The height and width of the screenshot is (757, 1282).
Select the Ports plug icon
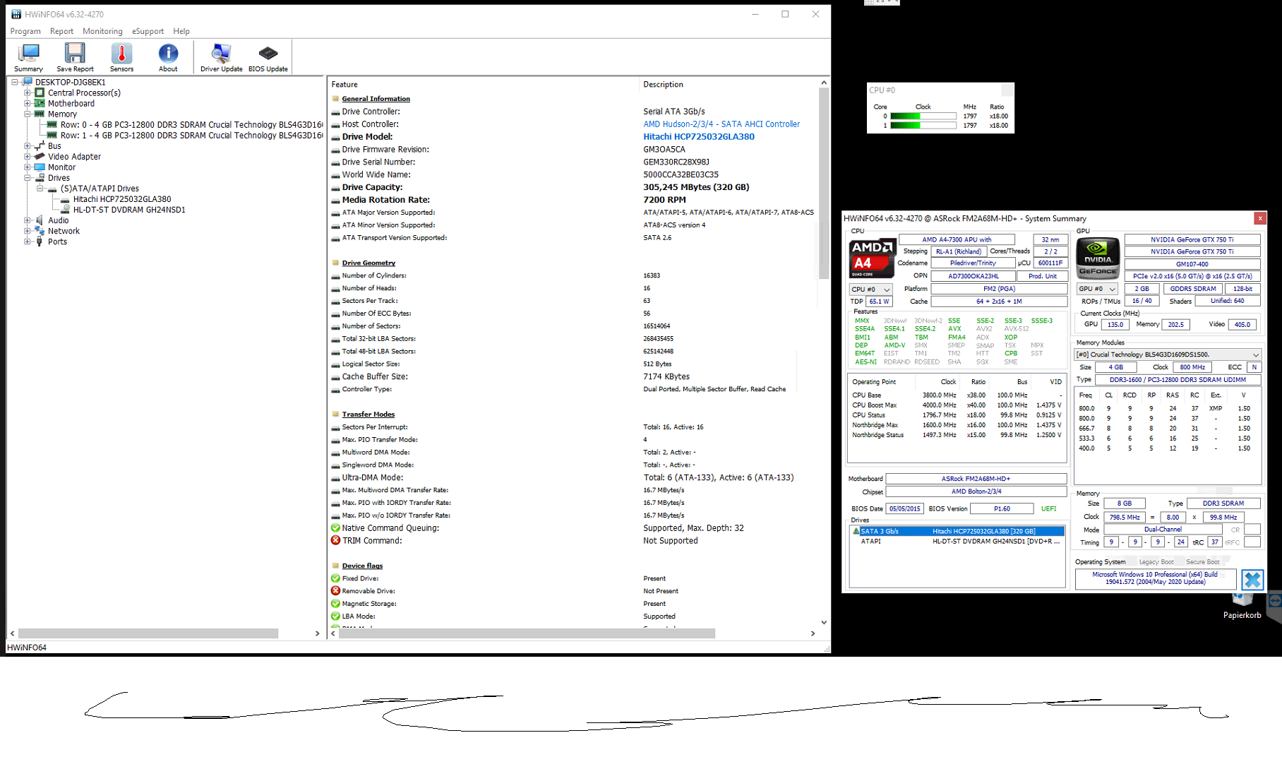[x=40, y=242]
